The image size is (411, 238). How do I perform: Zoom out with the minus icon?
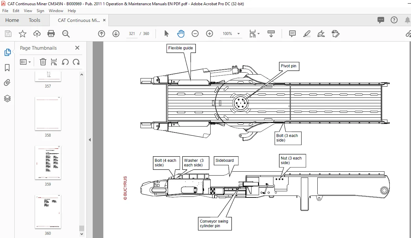(x=195, y=34)
